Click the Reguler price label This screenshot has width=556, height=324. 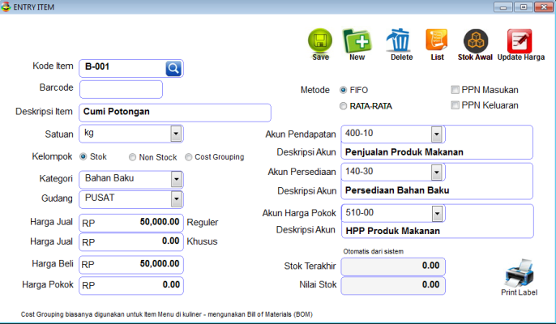(x=202, y=222)
